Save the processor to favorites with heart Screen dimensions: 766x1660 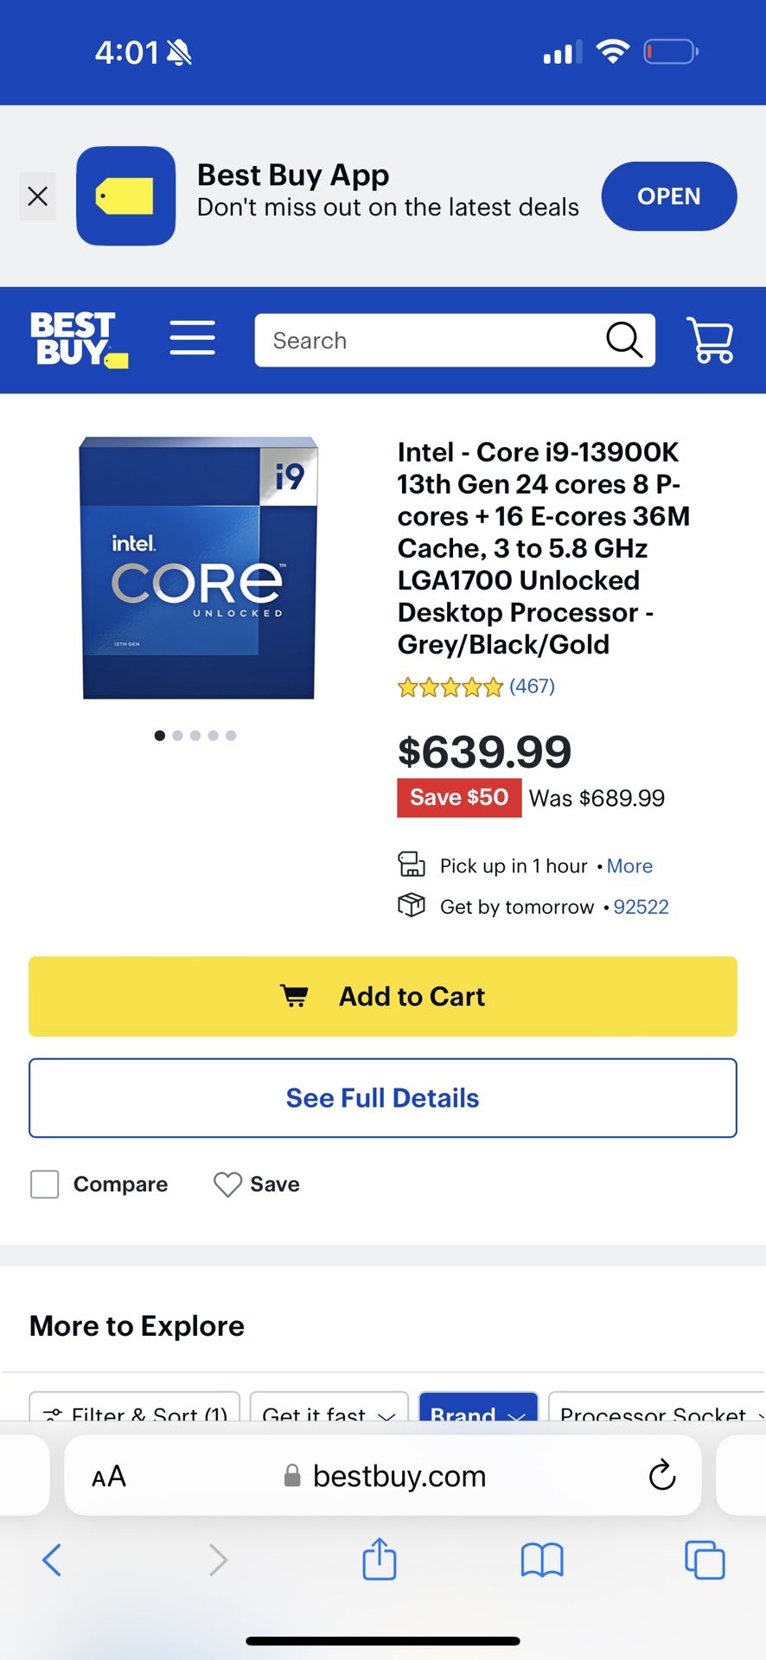[228, 1184]
